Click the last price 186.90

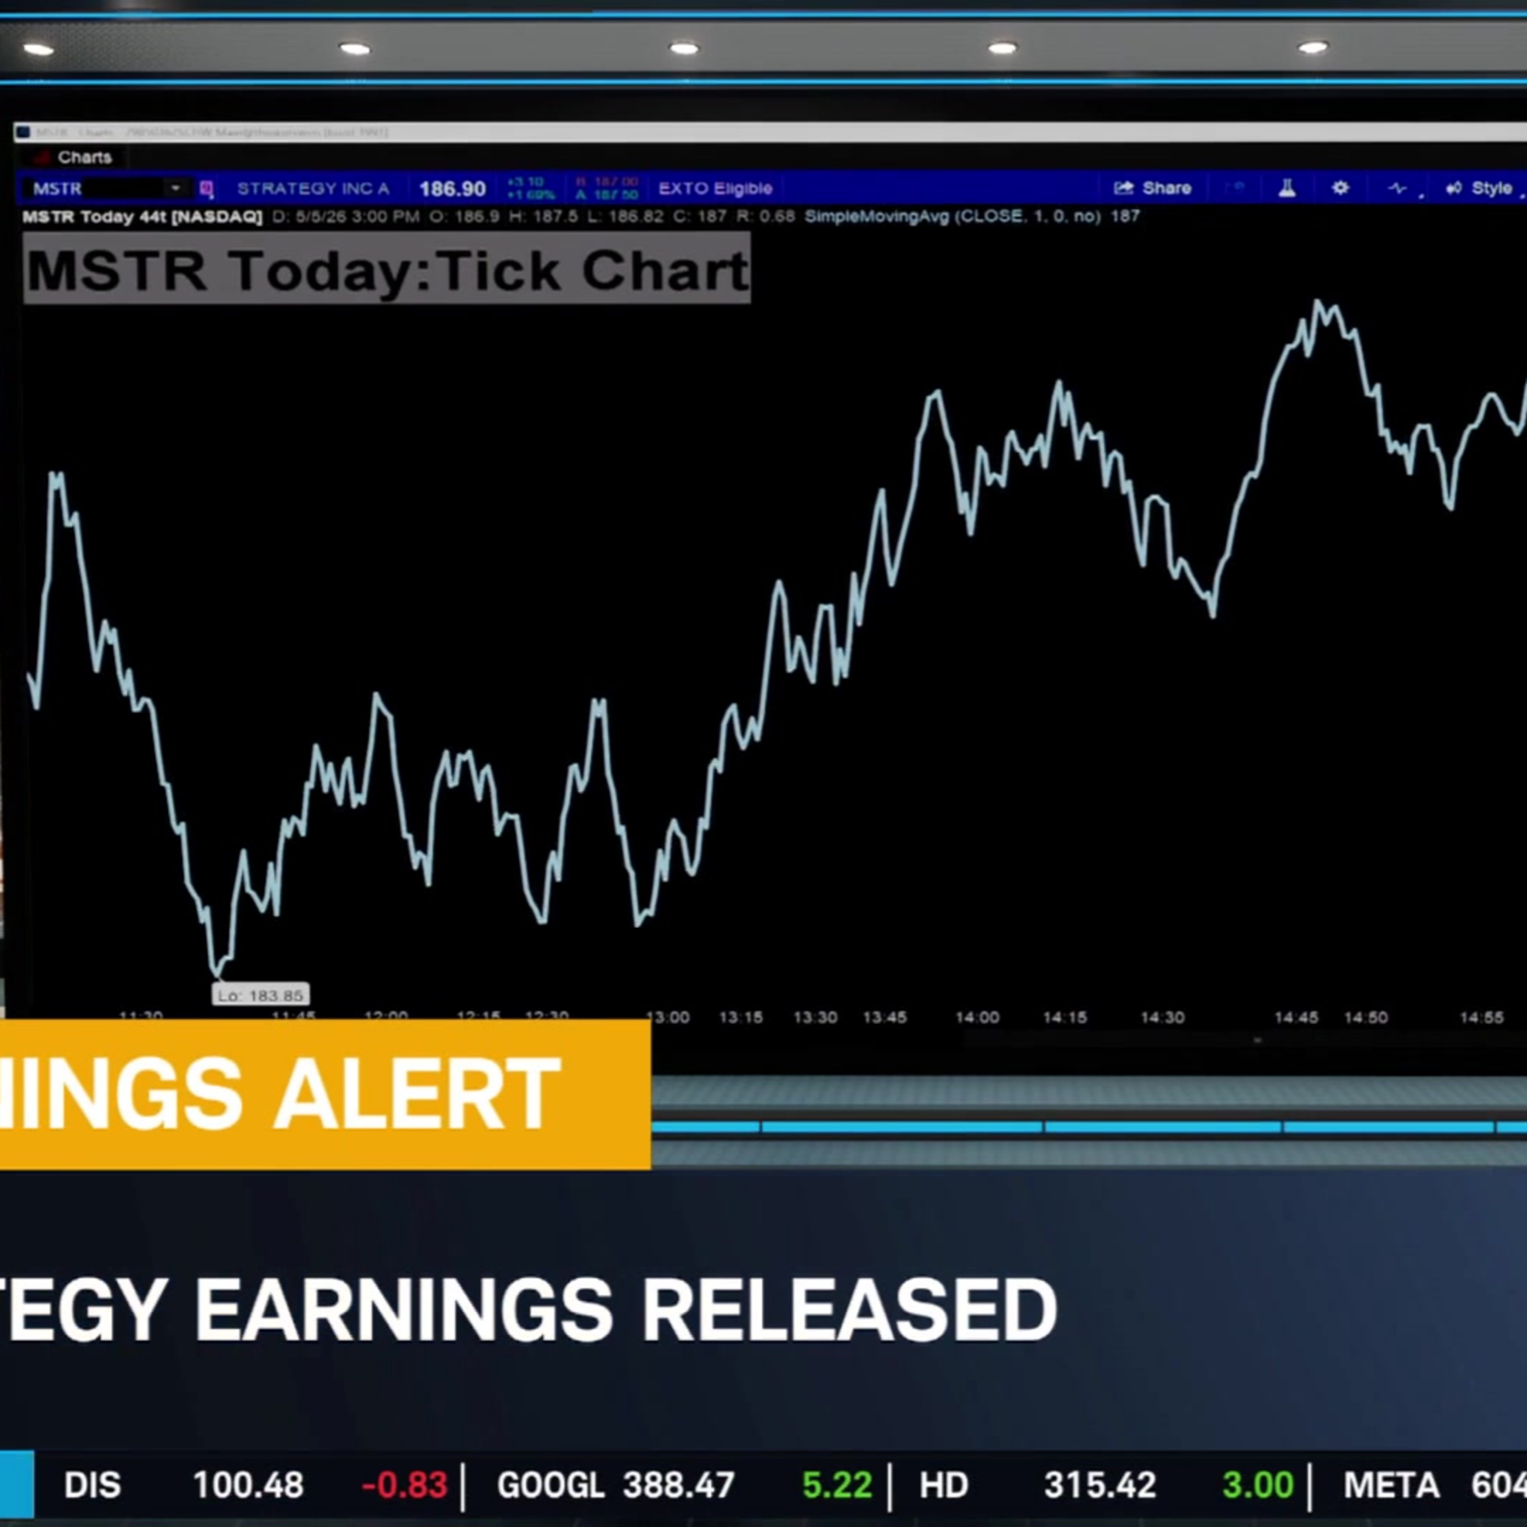pos(452,189)
